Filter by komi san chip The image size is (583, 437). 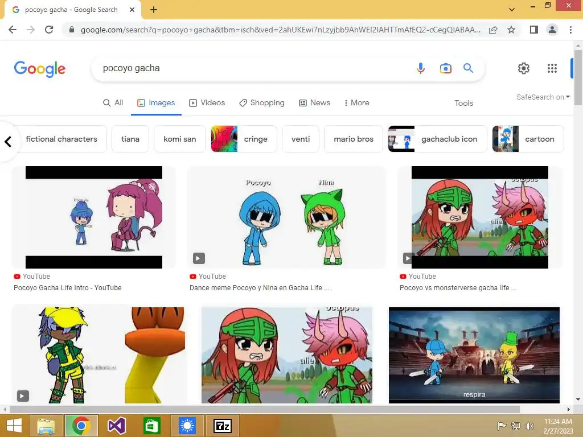179,139
